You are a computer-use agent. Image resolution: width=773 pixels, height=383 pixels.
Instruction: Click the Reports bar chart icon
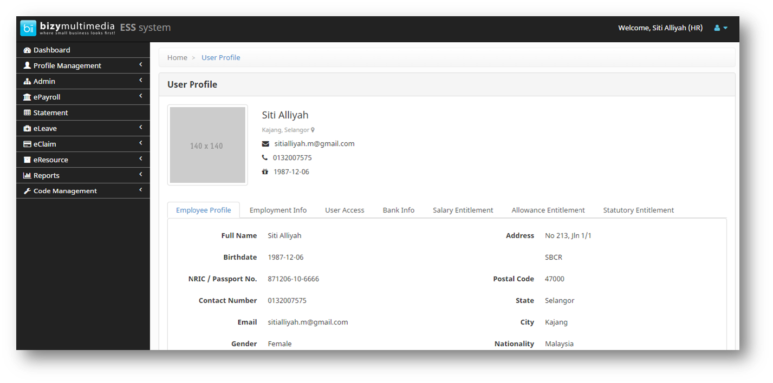tap(27, 176)
